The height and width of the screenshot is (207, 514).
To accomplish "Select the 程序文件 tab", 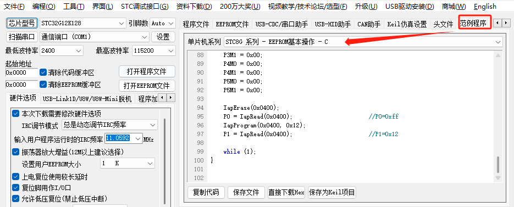I will point(196,24).
